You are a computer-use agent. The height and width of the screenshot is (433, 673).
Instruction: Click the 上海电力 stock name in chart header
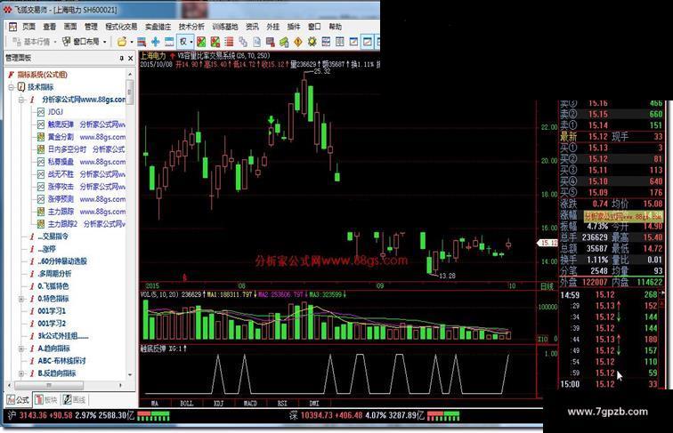[153, 56]
